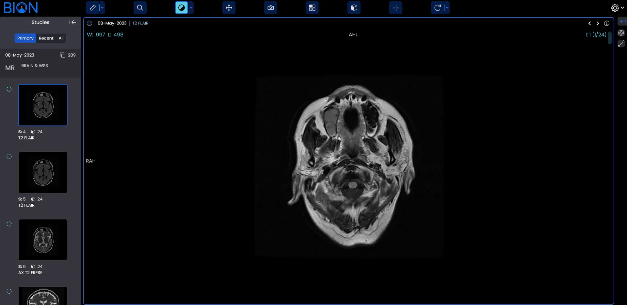This screenshot has height=305, width=627.
Task: Activate the zoom magnifier tool
Action: pyautogui.click(x=140, y=7)
